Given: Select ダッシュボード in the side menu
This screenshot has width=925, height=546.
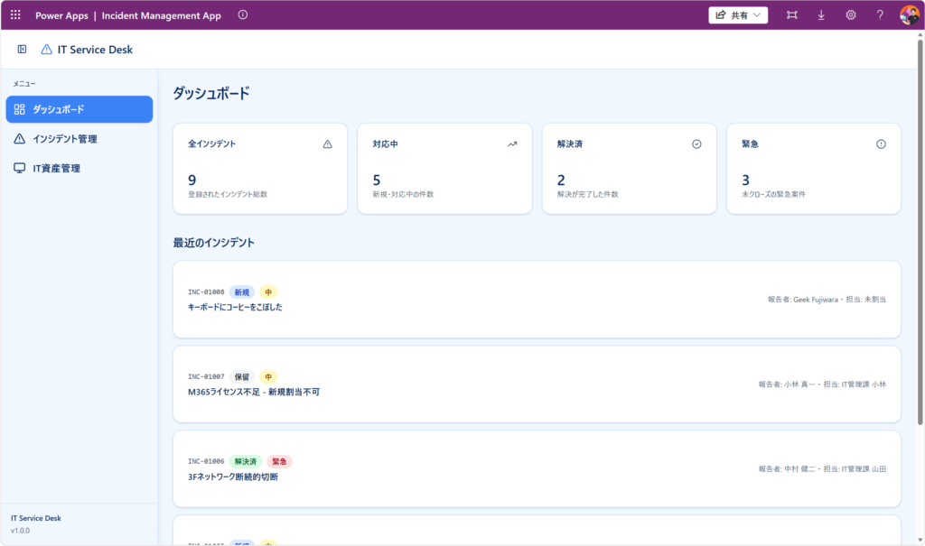Looking at the screenshot, I should coord(79,109).
